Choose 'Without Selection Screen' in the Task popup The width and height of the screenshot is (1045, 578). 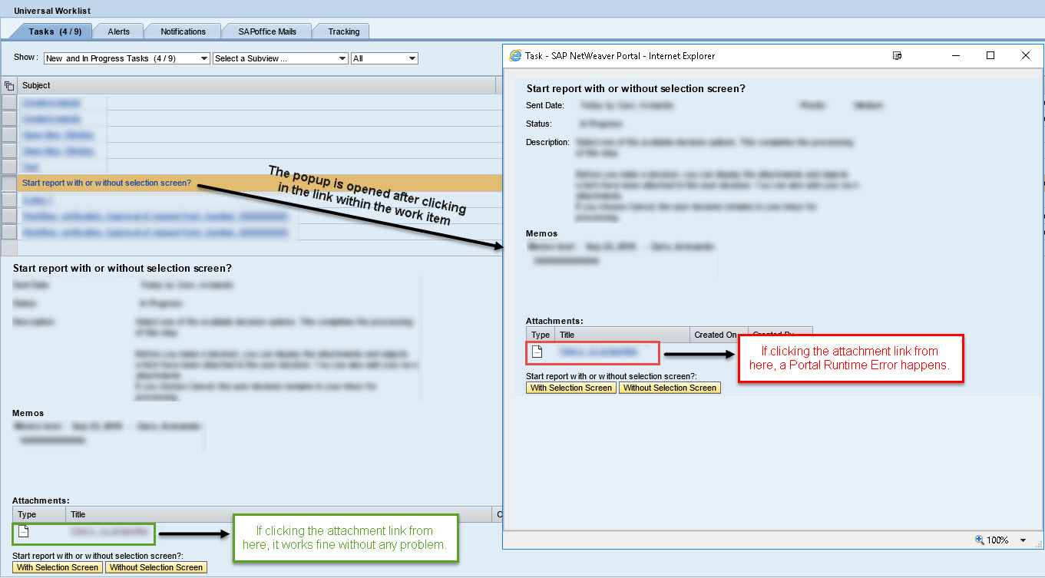tap(670, 388)
